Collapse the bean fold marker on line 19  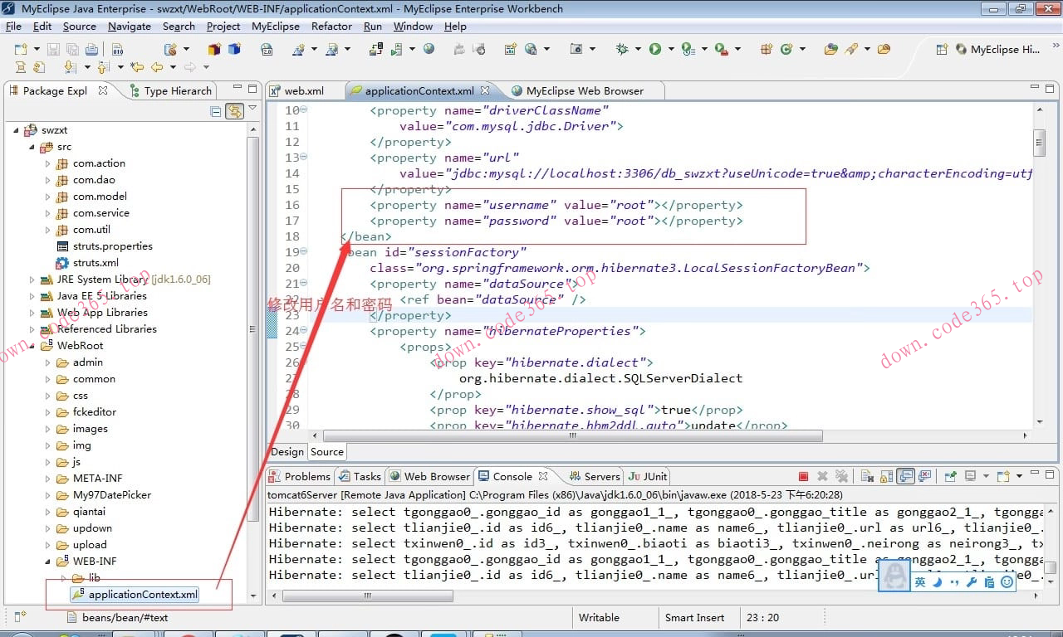303,252
